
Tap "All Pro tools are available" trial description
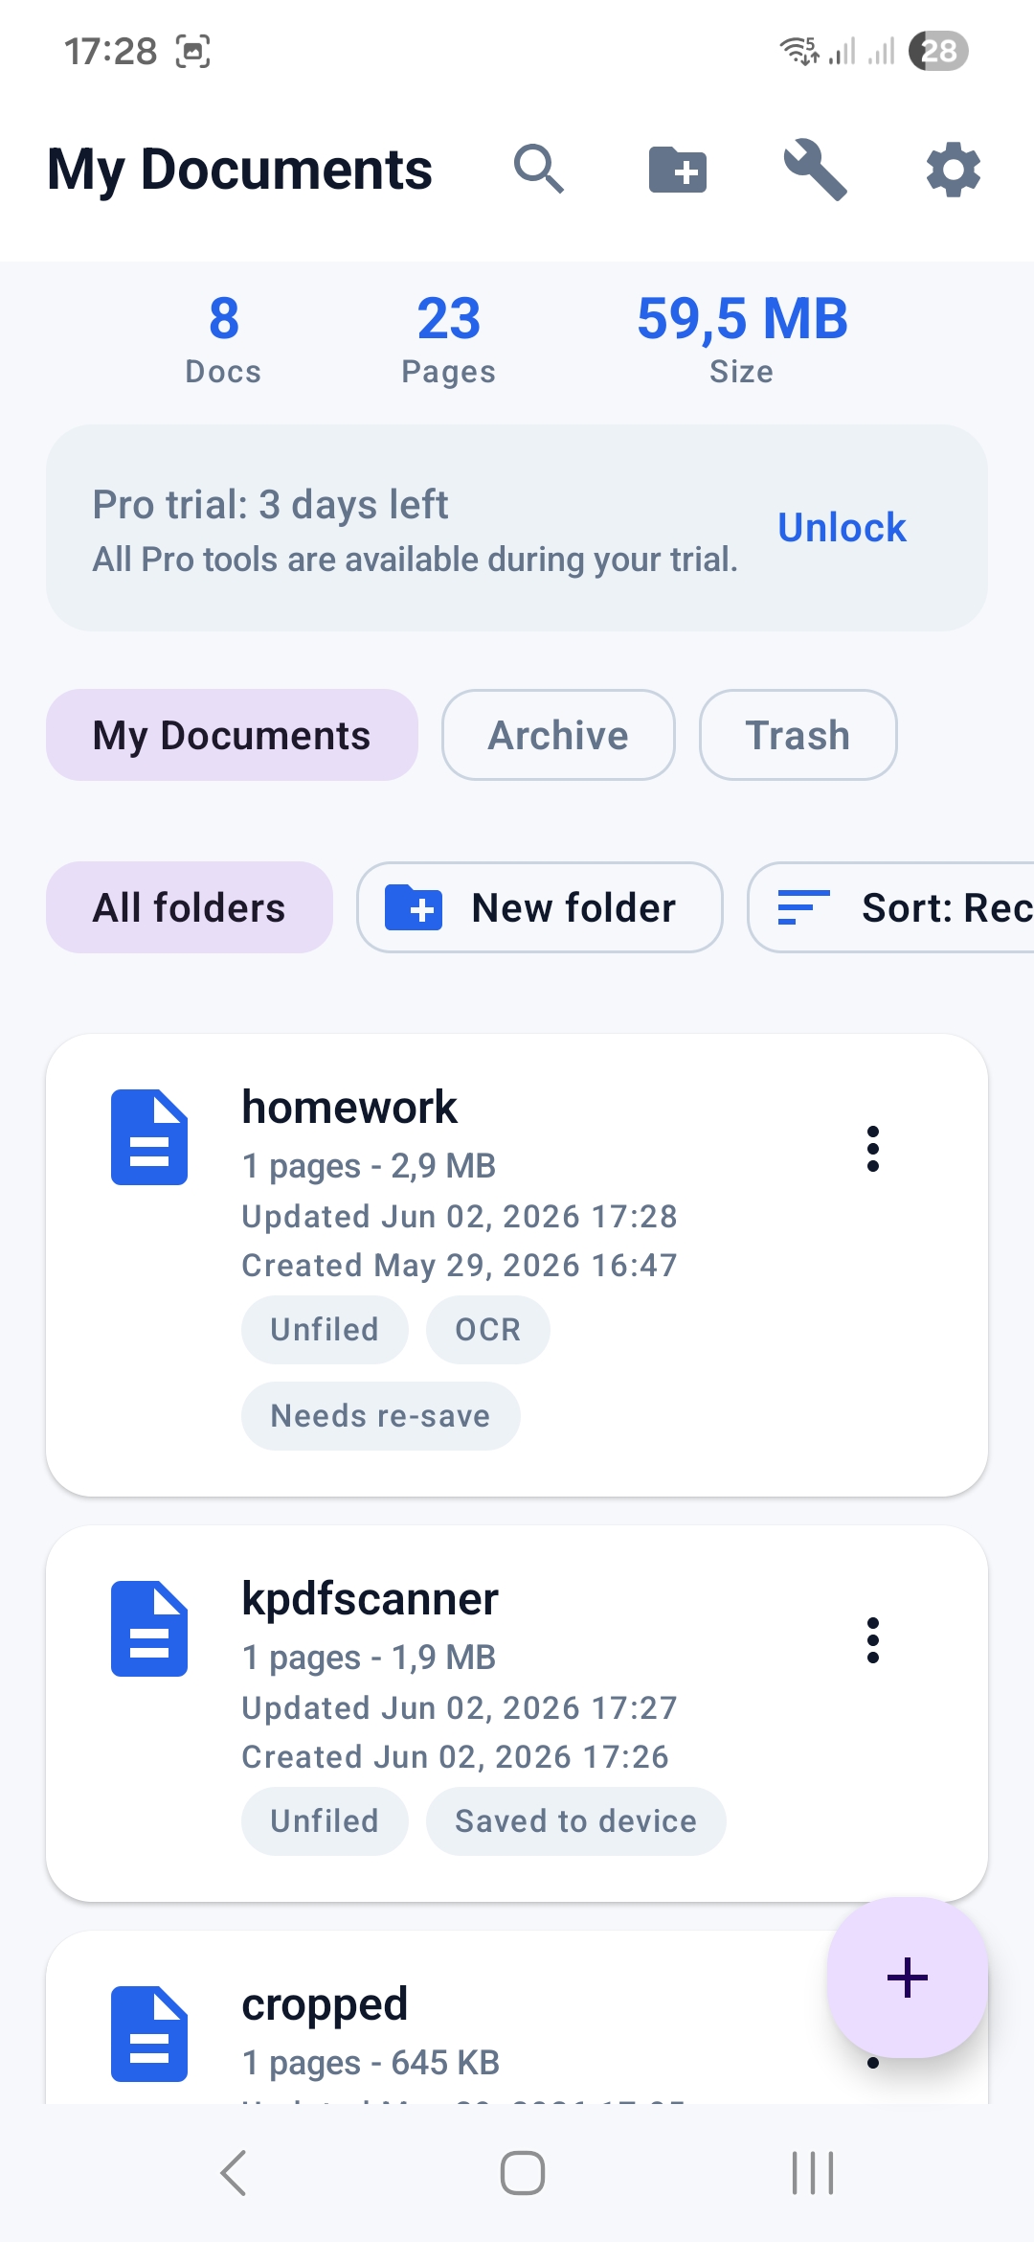coord(416,560)
